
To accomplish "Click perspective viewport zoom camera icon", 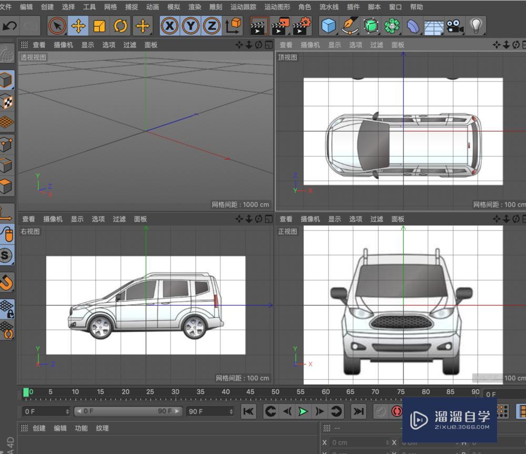I will click(x=249, y=45).
